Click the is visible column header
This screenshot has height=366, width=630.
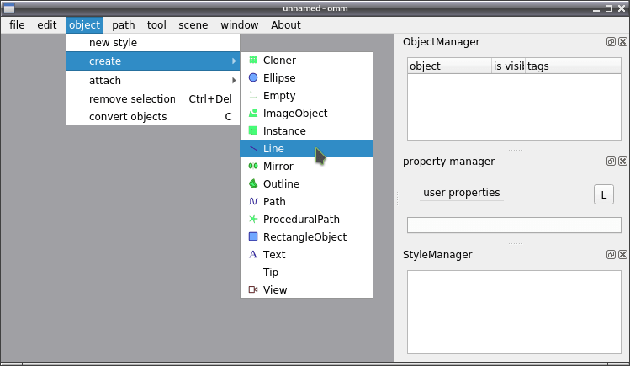click(508, 66)
